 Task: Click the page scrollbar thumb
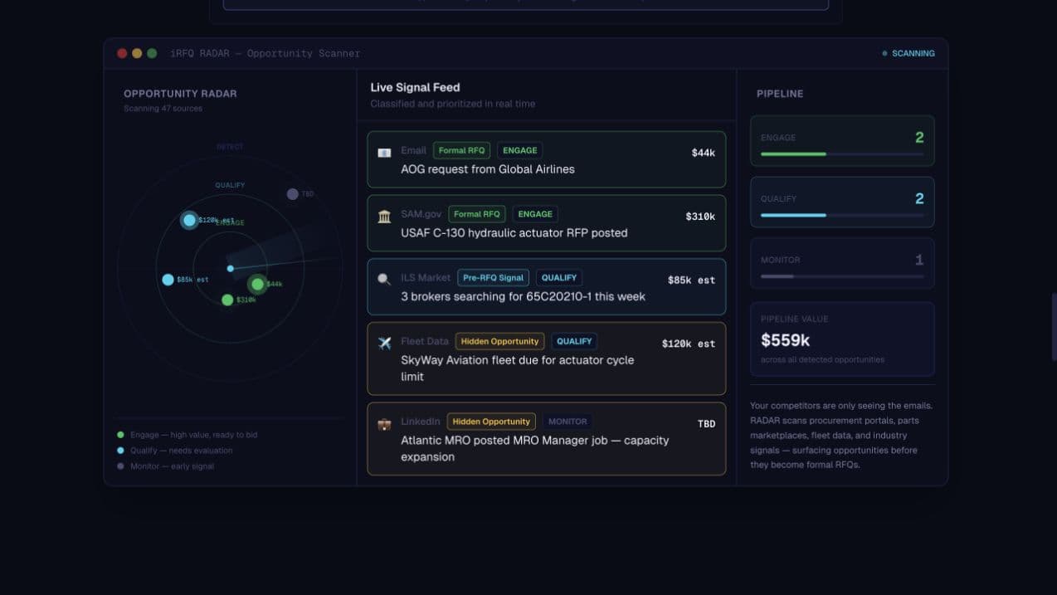(x=1054, y=326)
